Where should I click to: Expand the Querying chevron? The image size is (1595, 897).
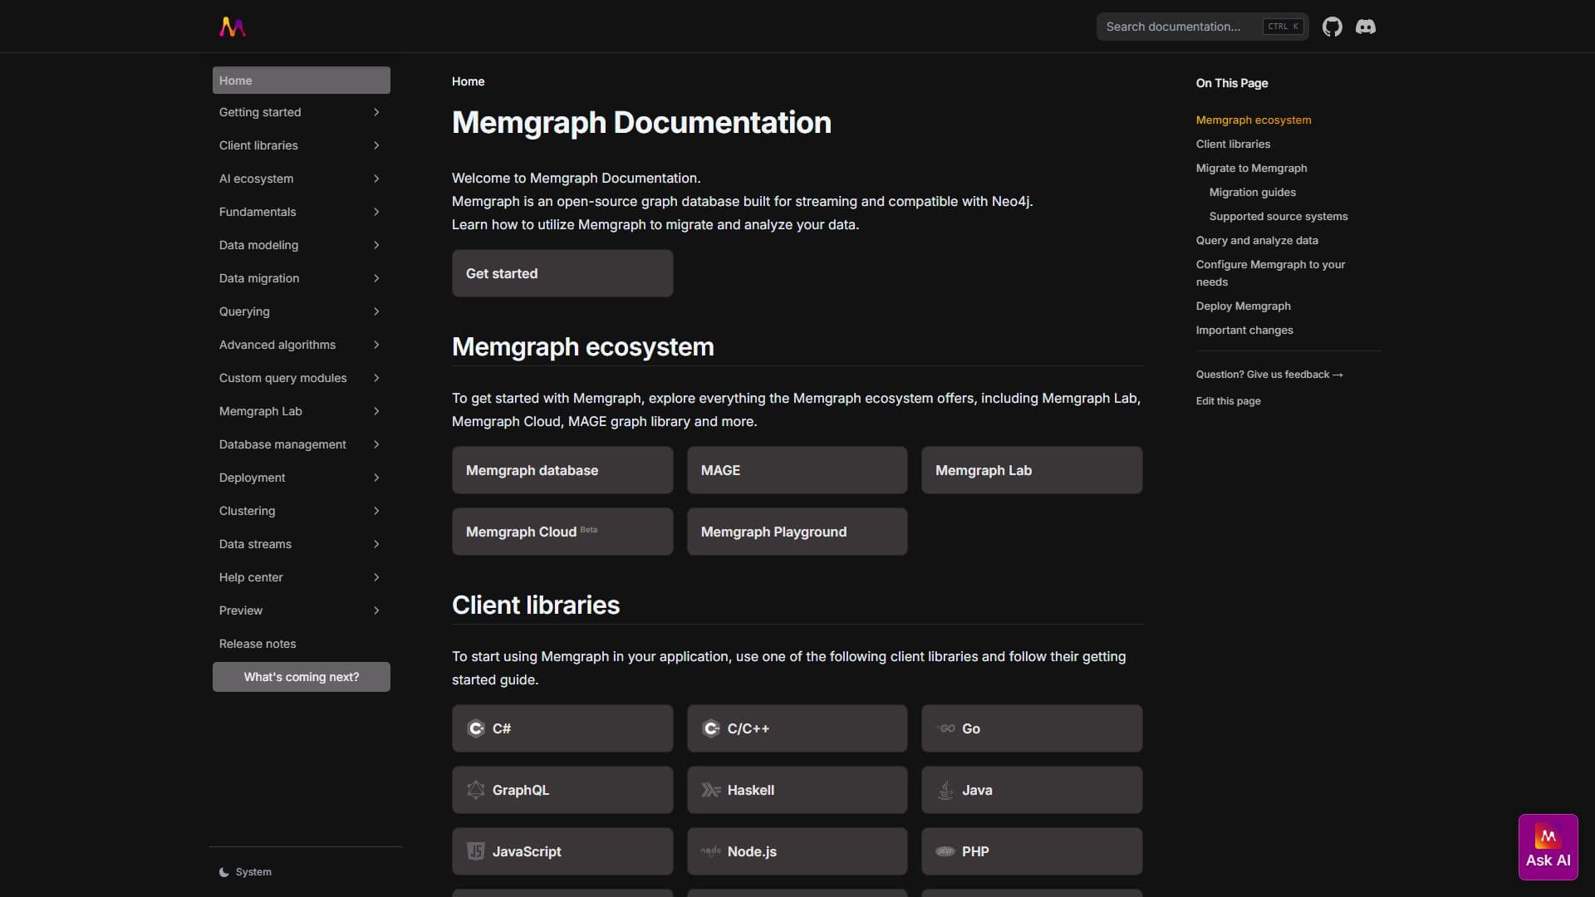click(x=376, y=311)
